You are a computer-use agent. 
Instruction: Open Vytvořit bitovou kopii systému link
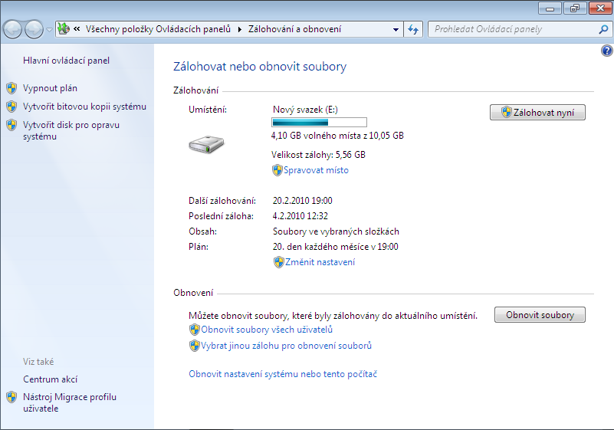click(x=84, y=107)
